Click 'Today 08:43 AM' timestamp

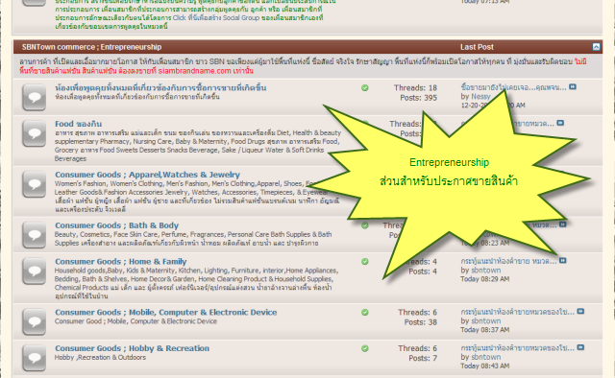click(484, 366)
